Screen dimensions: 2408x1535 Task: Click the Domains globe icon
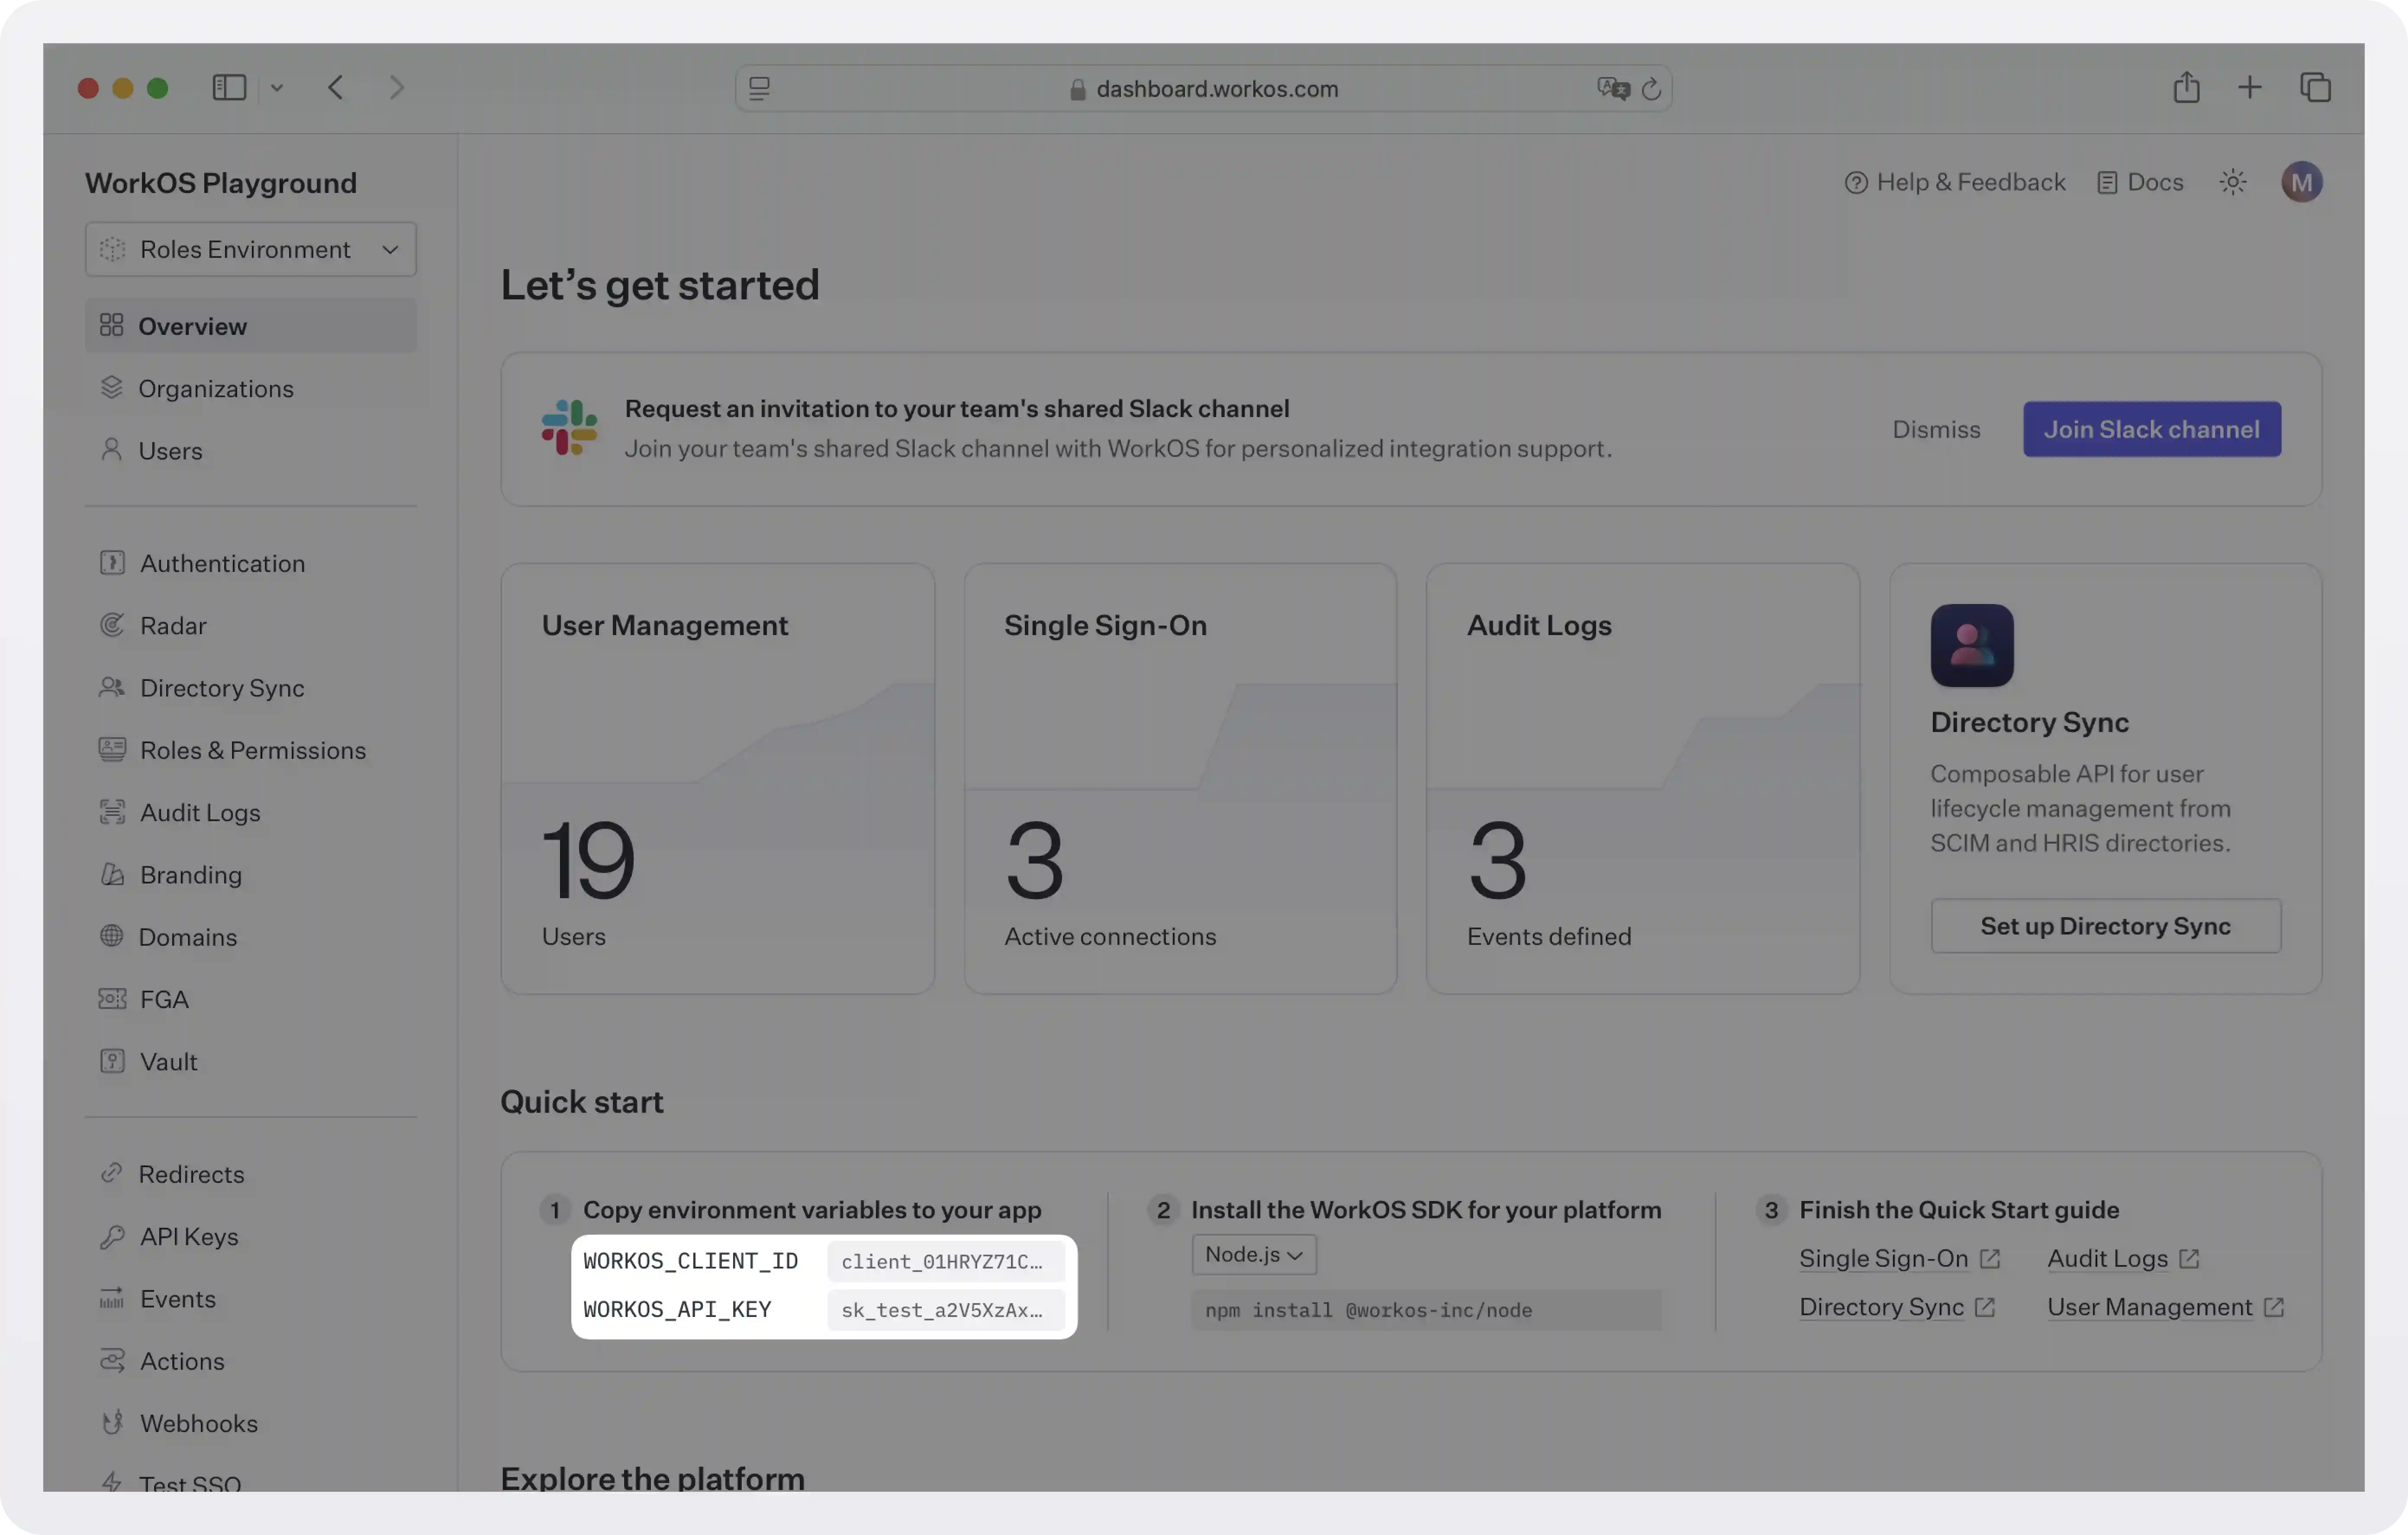[112, 936]
